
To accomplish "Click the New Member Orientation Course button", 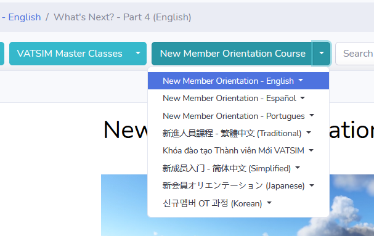I will click(232, 54).
